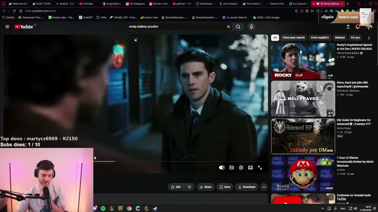The width and height of the screenshot is (378, 212).
Task: Skip to next video with the player button
Action: tap(136, 40)
